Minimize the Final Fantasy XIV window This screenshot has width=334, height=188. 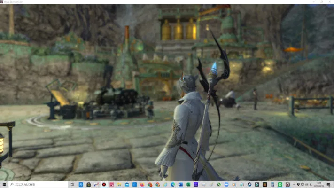coord(314,2)
